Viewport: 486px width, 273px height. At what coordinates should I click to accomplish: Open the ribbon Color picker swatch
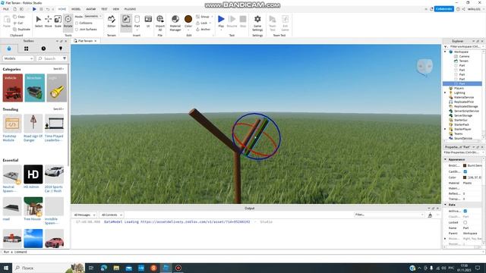tap(188, 19)
